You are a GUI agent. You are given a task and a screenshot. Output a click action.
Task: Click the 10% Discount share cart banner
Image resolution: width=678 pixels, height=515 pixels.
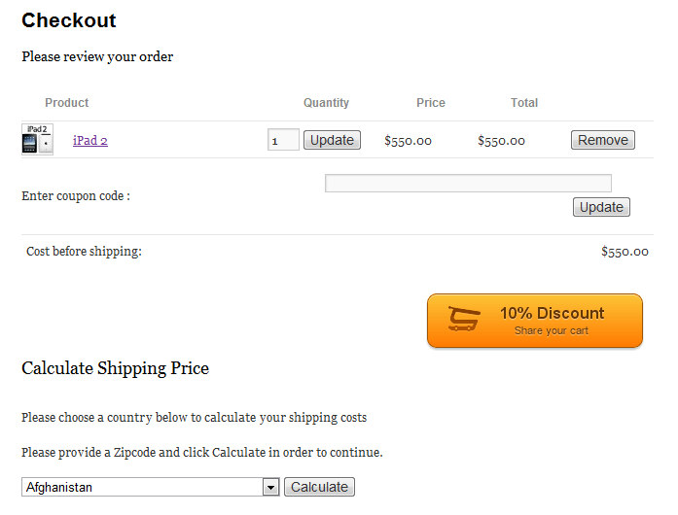tap(535, 321)
